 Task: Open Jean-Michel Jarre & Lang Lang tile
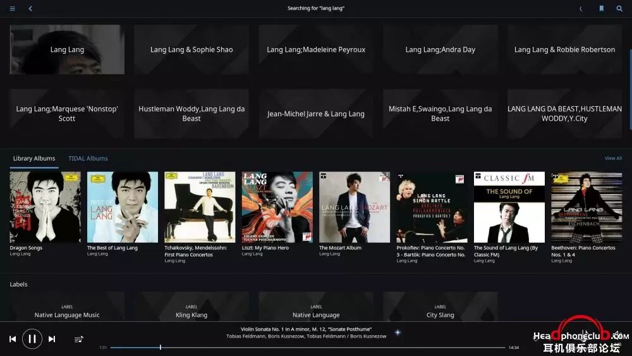(x=316, y=114)
